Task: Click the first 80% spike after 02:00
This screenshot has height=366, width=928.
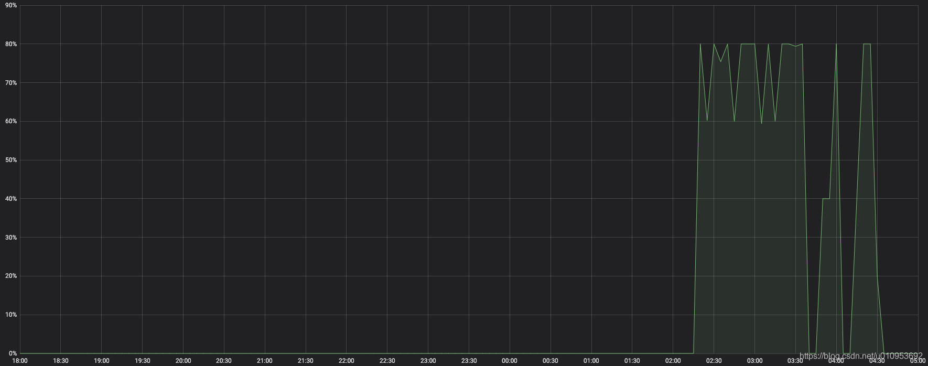Action: 700,45
